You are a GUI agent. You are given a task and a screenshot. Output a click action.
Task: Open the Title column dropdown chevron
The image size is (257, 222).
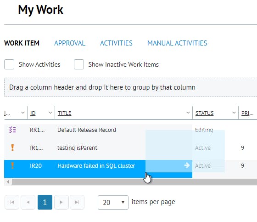click(x=188, y=113)
